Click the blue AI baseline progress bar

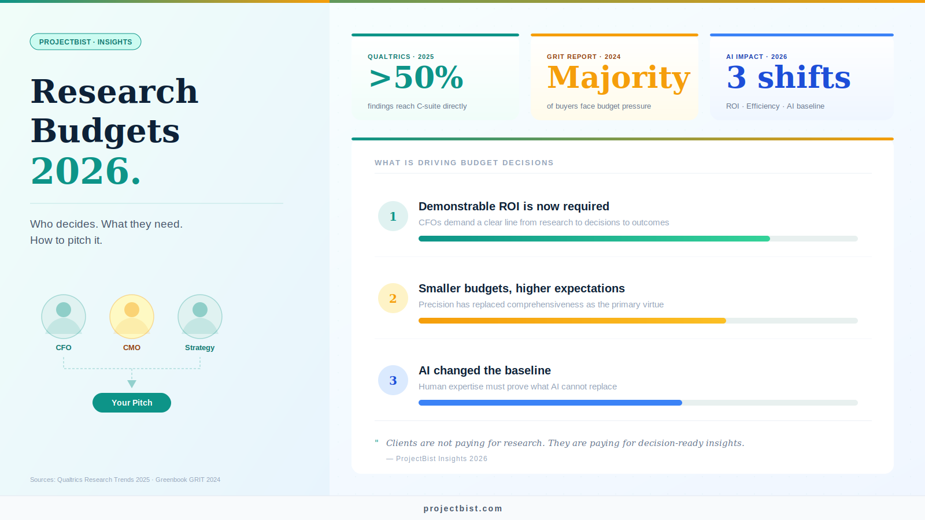pos(638,403)
